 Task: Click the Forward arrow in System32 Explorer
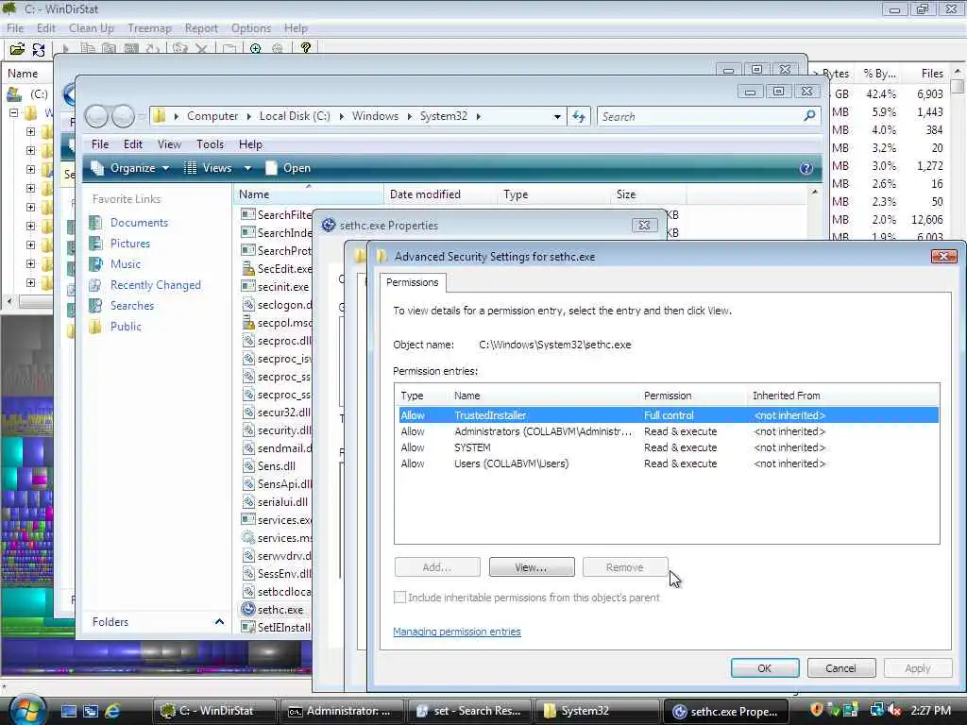123,116
